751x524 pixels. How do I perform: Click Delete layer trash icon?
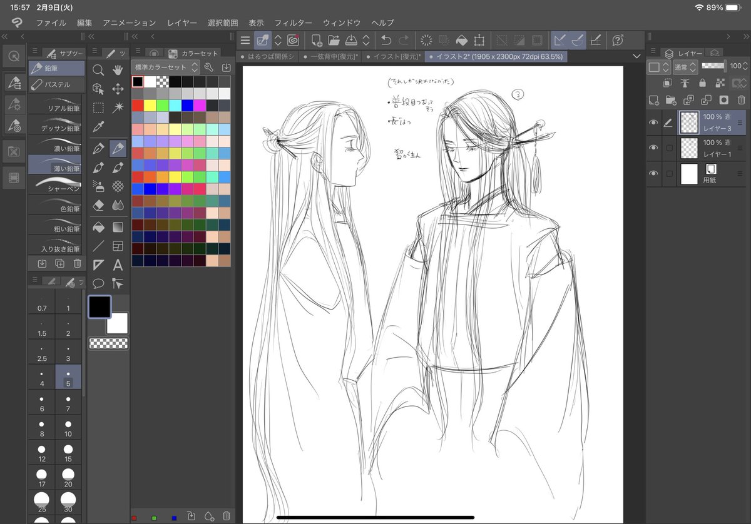click(741, 99)
